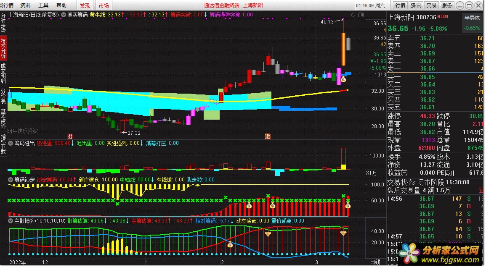Image resolution: width=486 pixels, height=267 pixels.
Task: Switch to the 基本资料 side tab
Action: point(3,118)
